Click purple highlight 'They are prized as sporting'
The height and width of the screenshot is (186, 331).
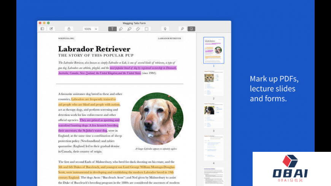pyautogui.click(x=99, y=120)
